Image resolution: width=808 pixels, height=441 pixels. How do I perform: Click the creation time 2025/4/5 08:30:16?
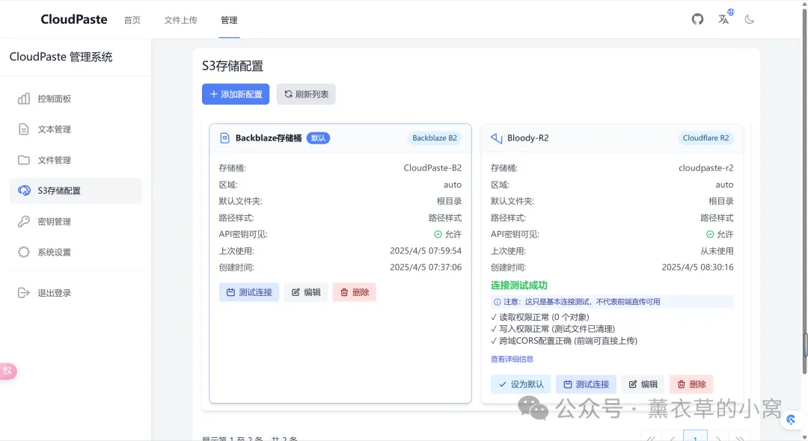pos(698,267)
